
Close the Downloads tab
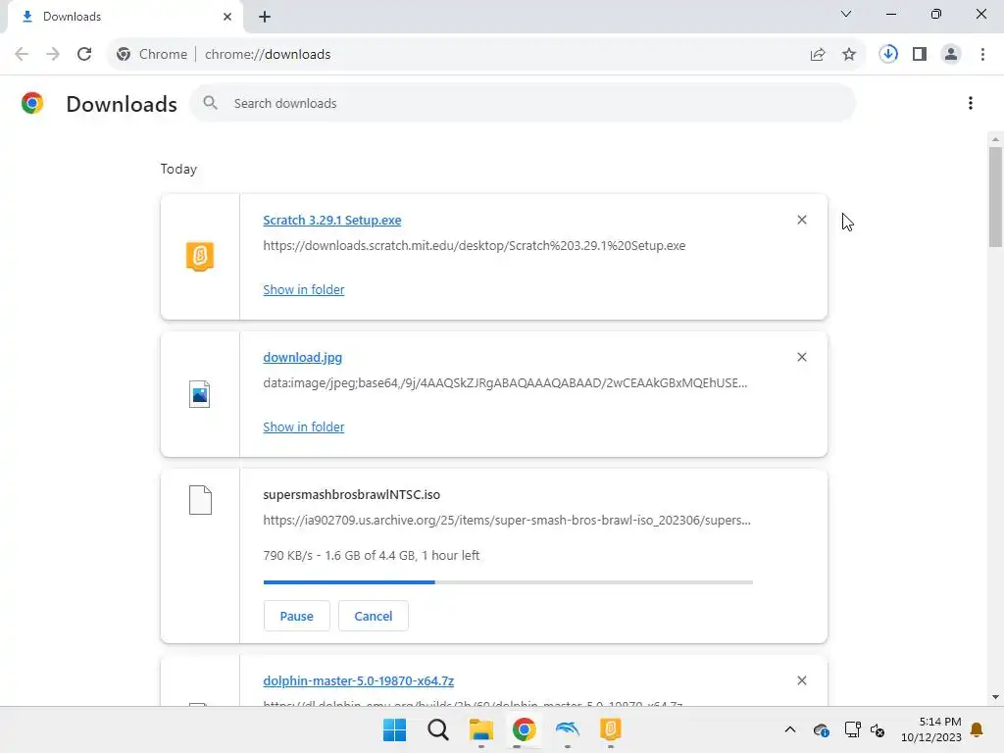227,17
